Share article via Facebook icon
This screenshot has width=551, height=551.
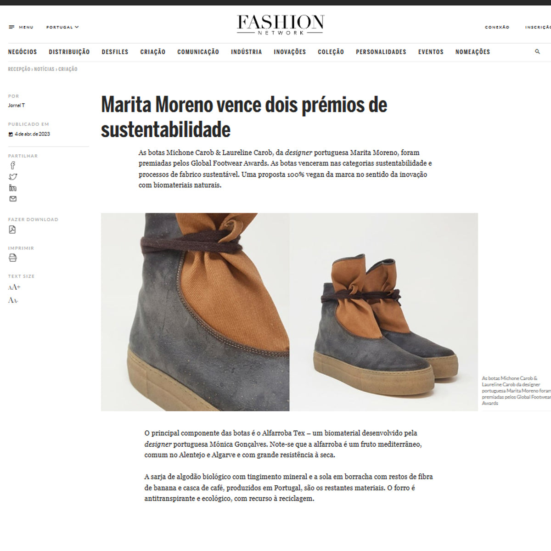click(x=12, y=165)
